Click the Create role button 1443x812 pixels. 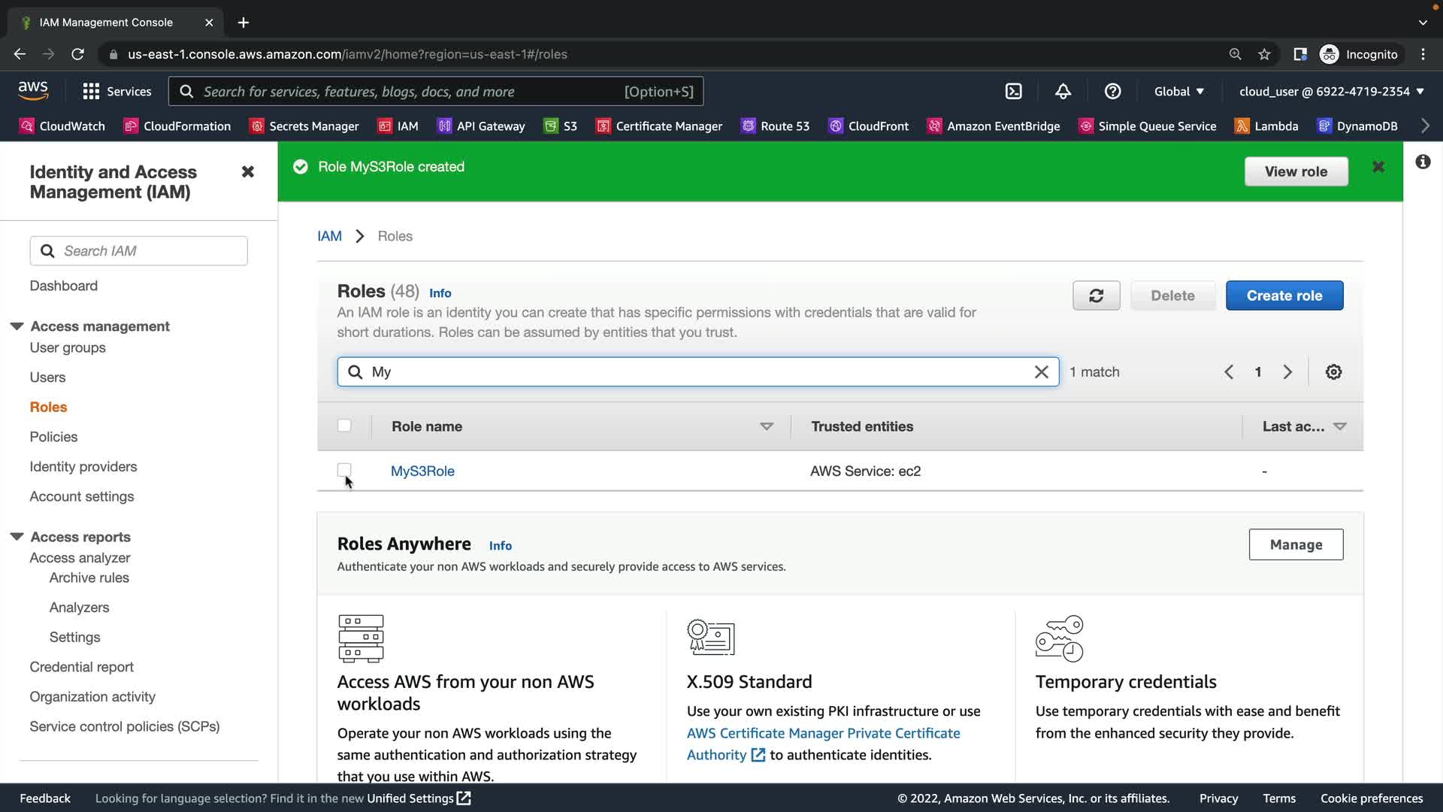click(x=1284, y=295)
